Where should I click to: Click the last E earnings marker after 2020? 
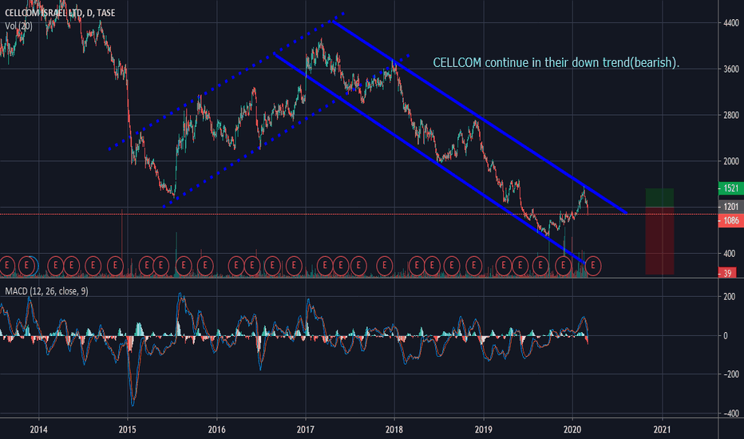click(x=592, y=266)
